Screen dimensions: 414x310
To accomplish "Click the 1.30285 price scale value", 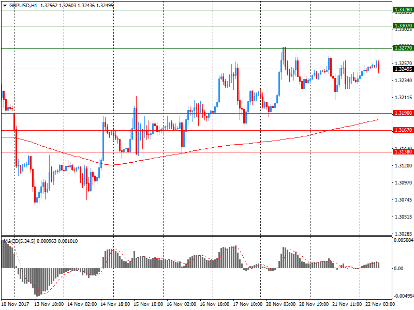I will pyautogui.click(x=404, y=234).
